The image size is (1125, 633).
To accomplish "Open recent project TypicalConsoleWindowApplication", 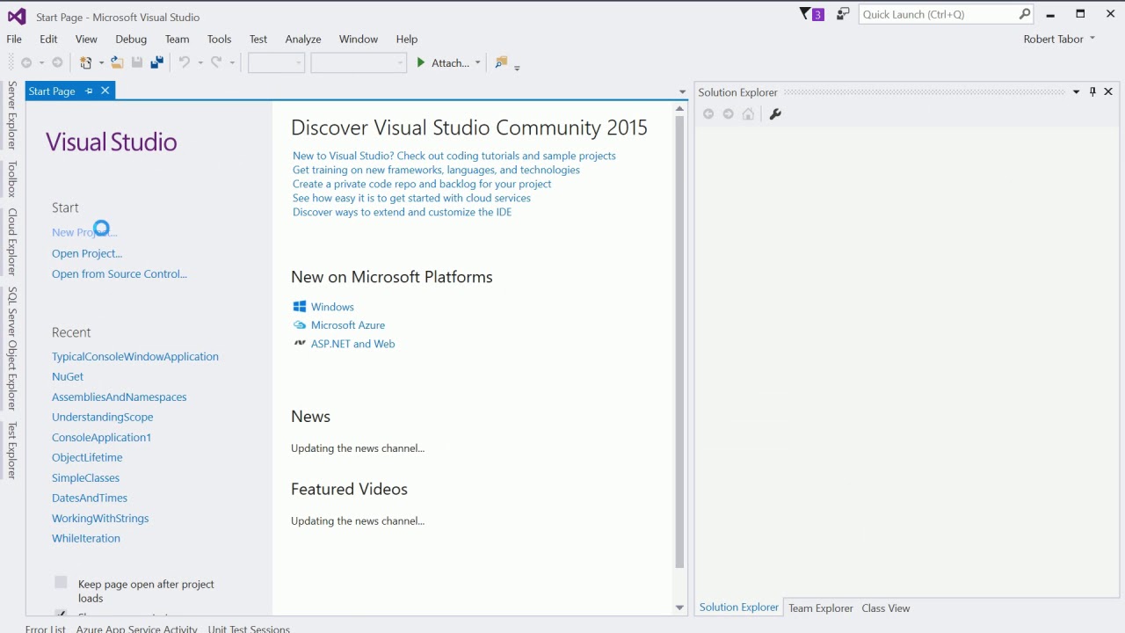I will pos(135,356).
